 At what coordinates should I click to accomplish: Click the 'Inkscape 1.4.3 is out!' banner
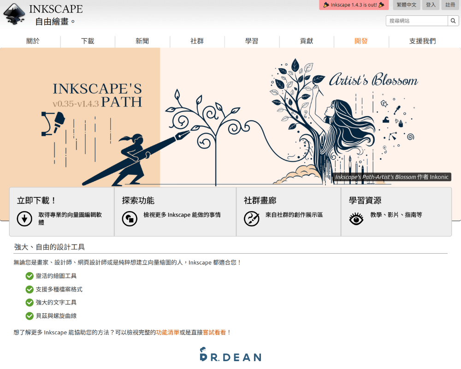354,5
